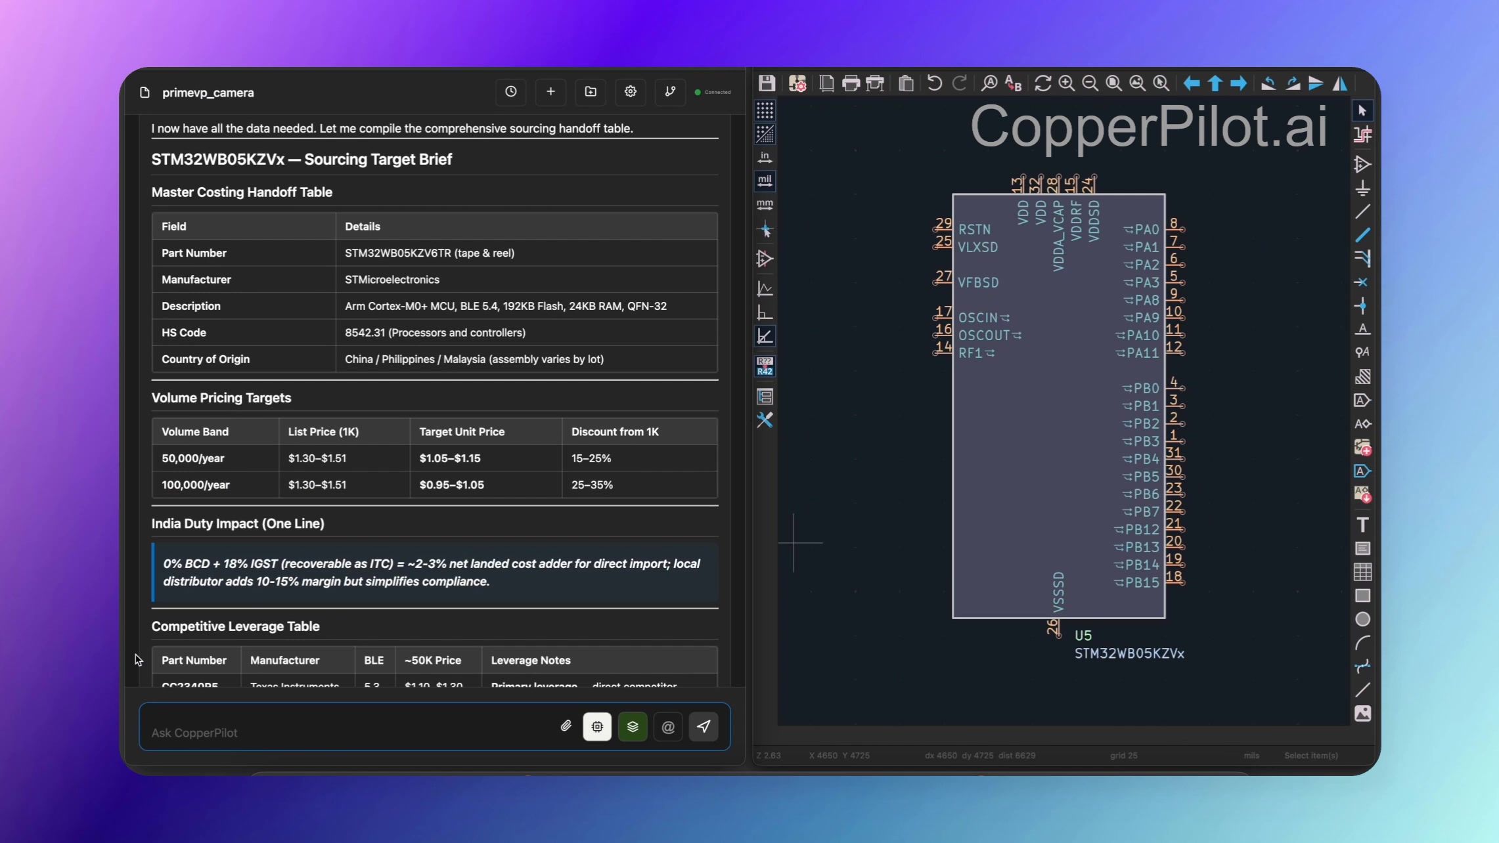Open project folder in CopperPilot header

click(591, 92)
